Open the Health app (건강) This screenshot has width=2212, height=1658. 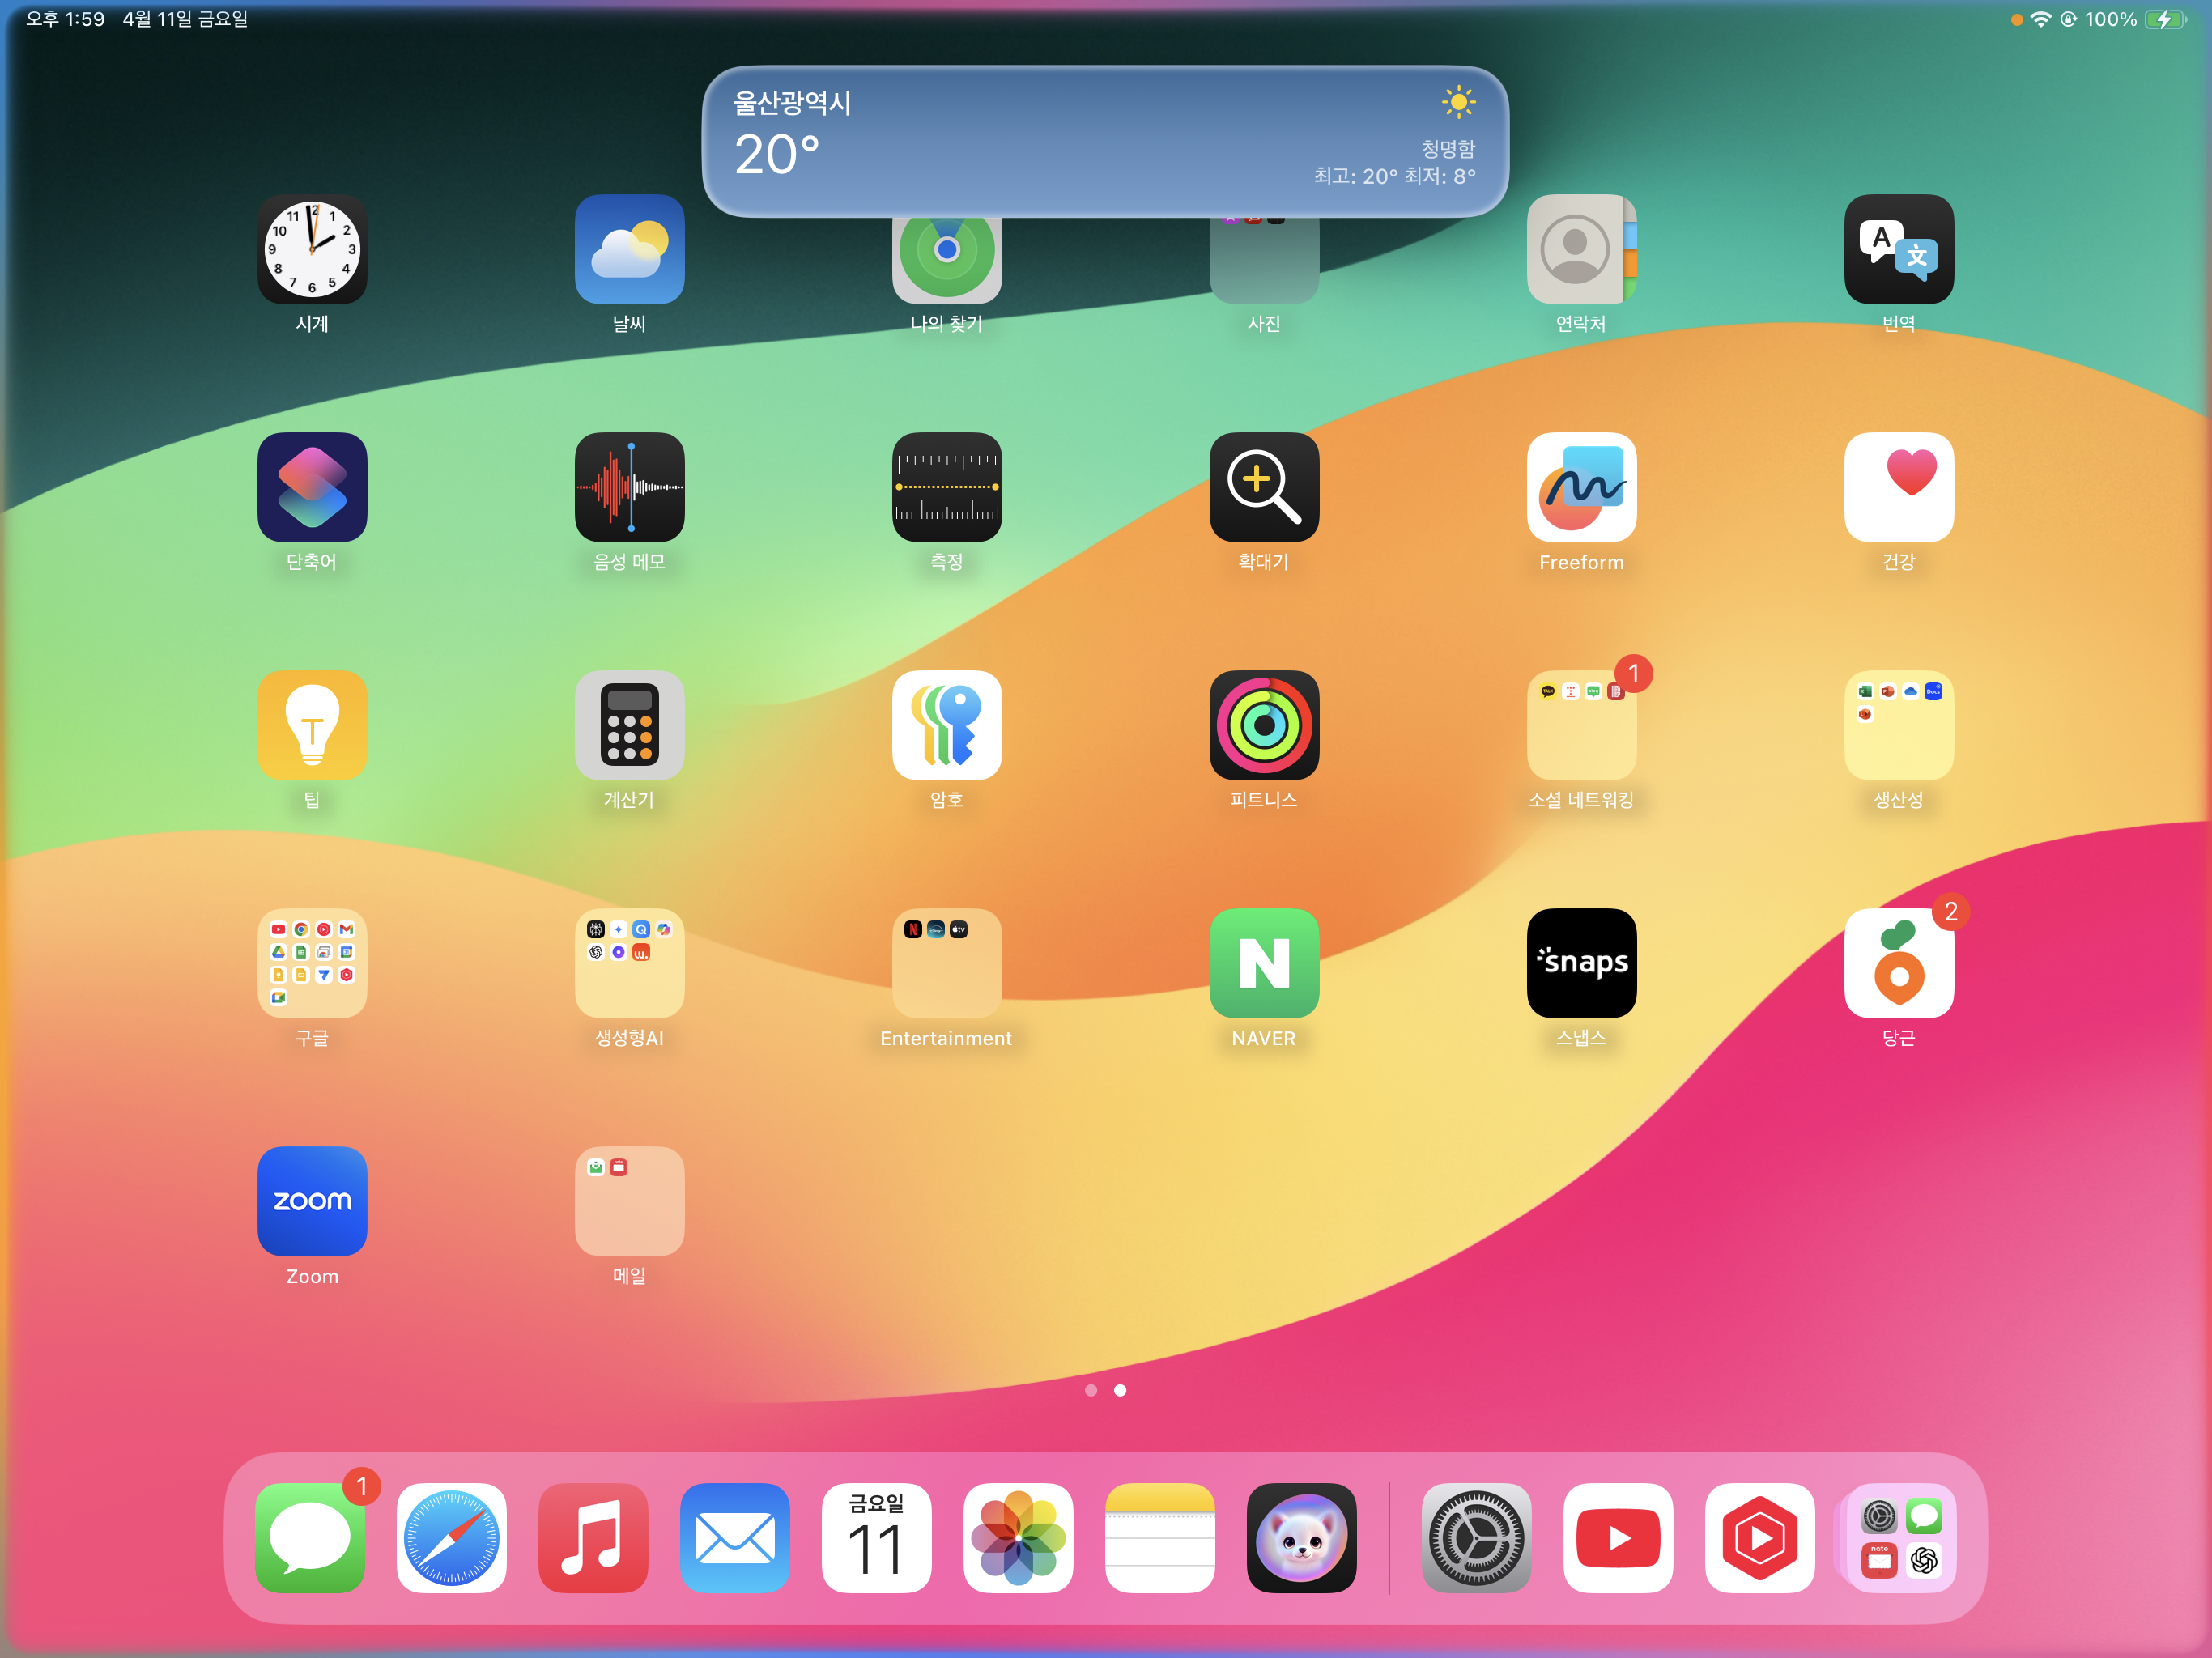(1898, 487)
